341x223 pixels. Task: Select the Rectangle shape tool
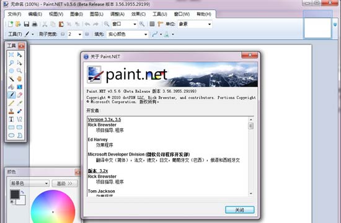[x=11, y=127]
